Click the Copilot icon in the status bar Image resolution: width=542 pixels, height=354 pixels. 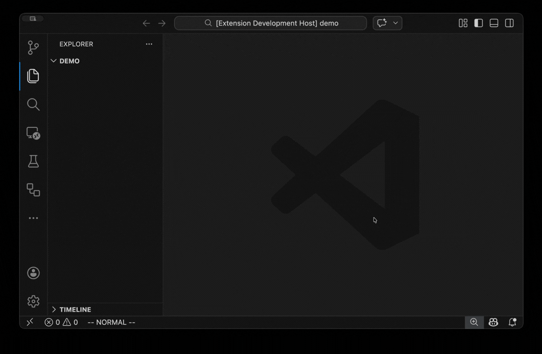(x=493, y=322)
